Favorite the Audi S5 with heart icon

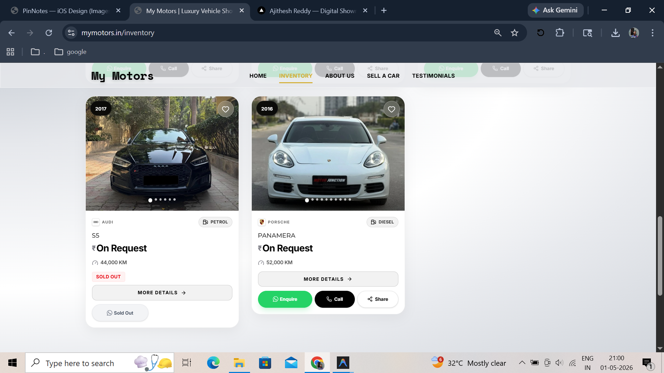[225, 109]
